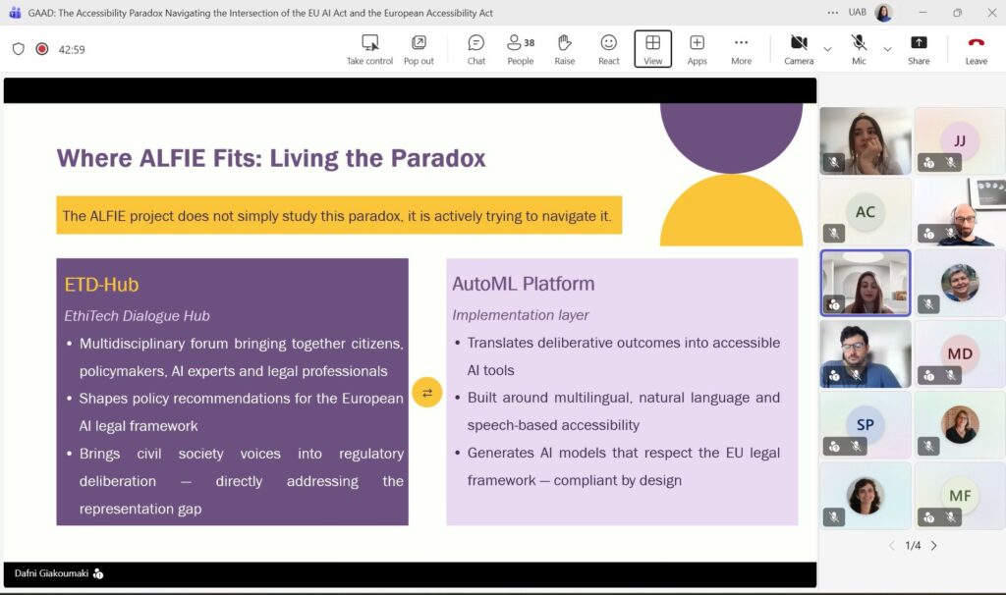Expand the camera options dropdown arrow
This screenshot has height=595, width=1006.
coord(827,49)
